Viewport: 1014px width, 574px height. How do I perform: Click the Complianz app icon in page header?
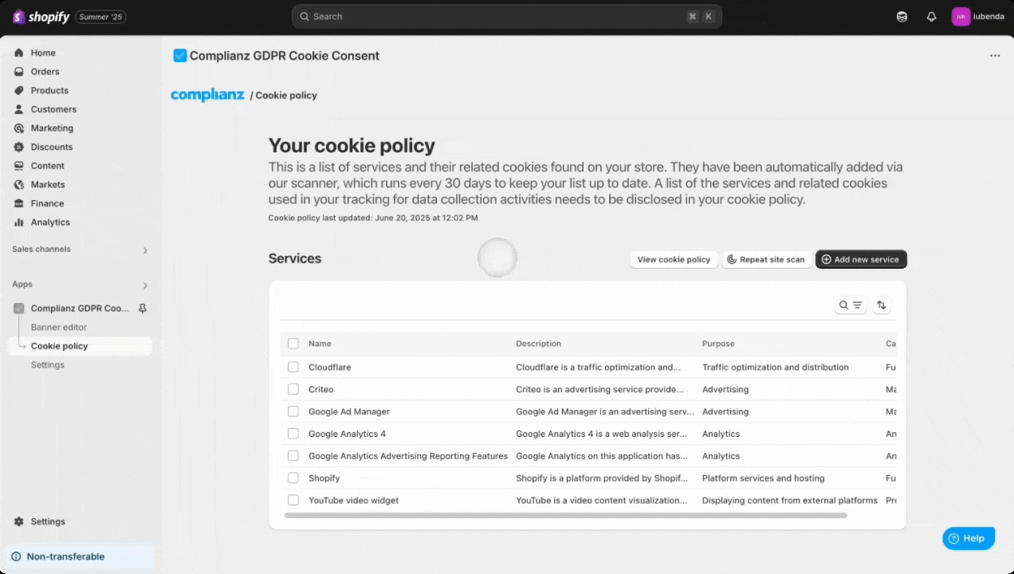180,56
